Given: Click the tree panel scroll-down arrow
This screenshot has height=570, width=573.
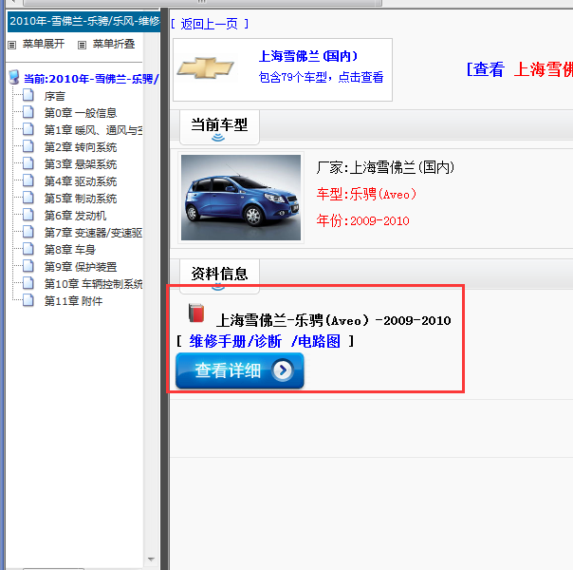Looking at the screenshot, I should (151, 559).
